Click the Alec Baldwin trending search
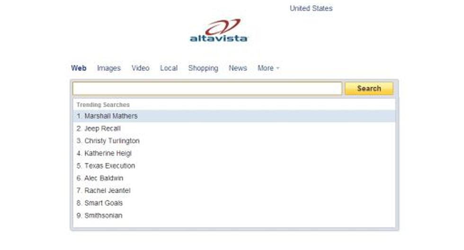Screen dimensions: 464x250 point(104,178)
